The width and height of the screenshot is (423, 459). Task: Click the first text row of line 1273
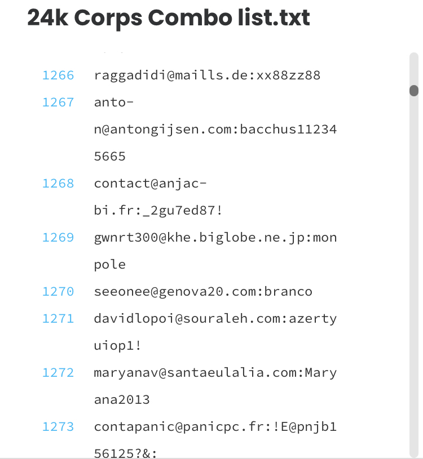pyautogui.click(x=215, y=427)
